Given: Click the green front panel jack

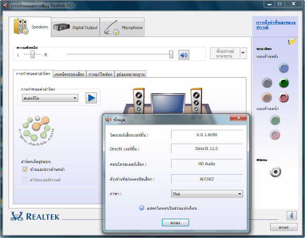Looking at the screenshot, I should 275,120.
